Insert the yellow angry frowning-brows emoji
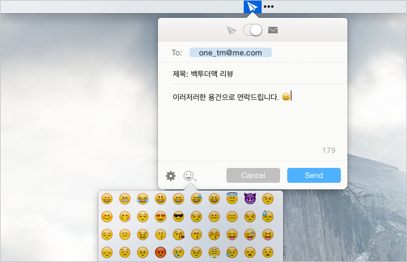This screenshot has height=262, width=407. click(142, 252)
